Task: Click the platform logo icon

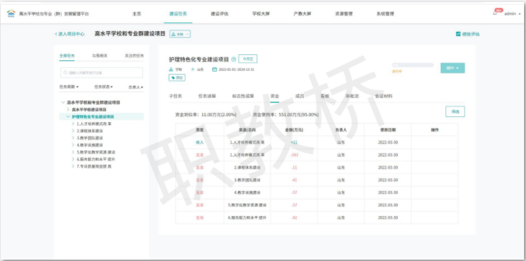Action: point(11,14)
